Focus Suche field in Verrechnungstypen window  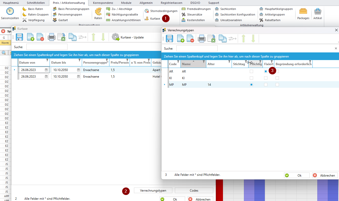197,48
